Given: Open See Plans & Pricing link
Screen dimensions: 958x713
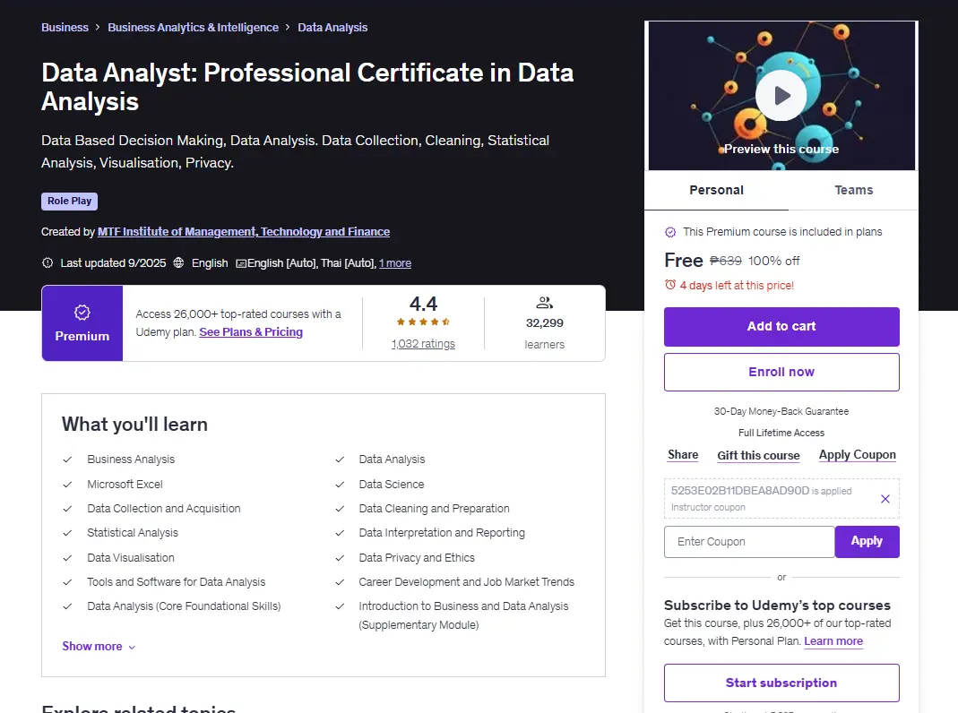Looking at the screenshot, I should (x=251, y=332).
